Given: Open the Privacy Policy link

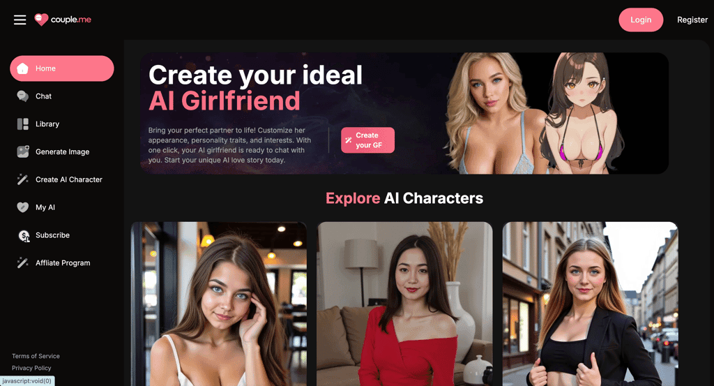Looking at the screenshot, I should 31,368.
